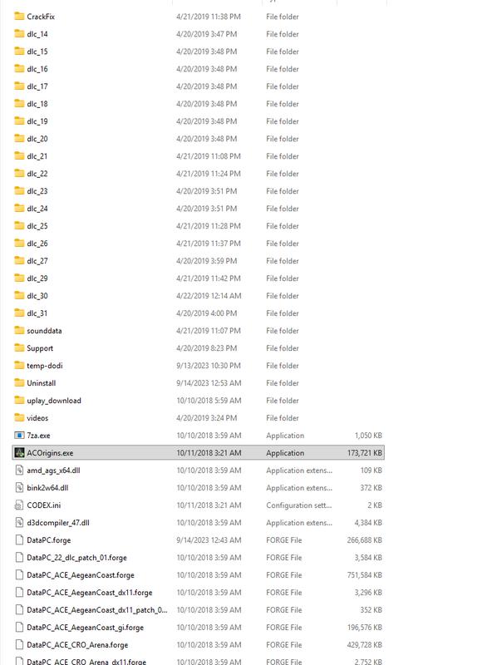Viewport: 492px width, 665px height.
Task: Select the dlc_24 folder name
Action: [37, 209]
